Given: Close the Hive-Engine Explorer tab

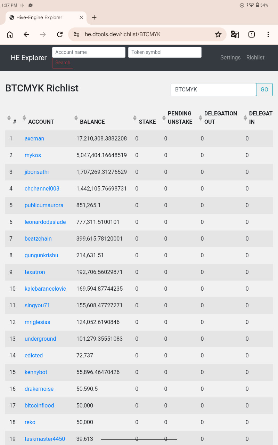Looking at the screenshot, I should 81,17.
